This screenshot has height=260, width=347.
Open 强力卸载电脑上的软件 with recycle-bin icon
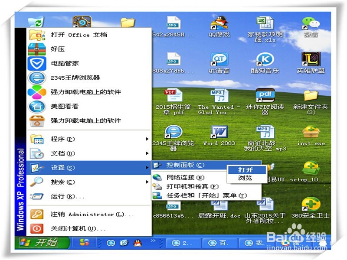coord(89,121)
